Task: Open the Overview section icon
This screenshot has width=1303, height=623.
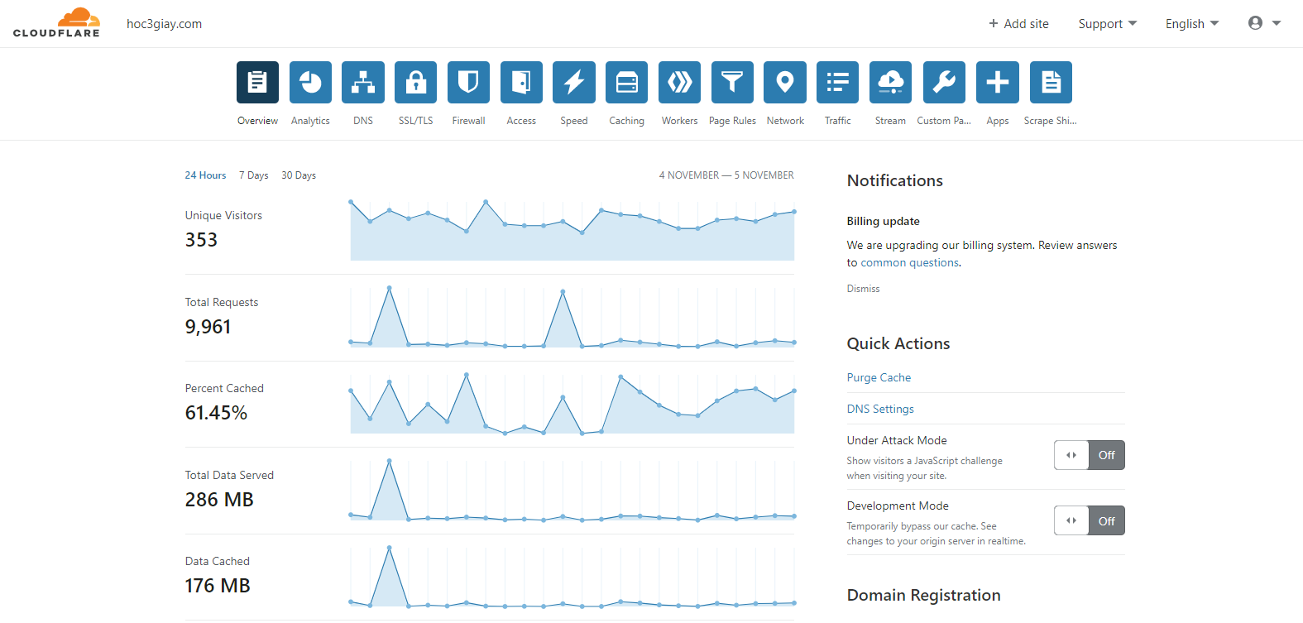Action: 257,83
